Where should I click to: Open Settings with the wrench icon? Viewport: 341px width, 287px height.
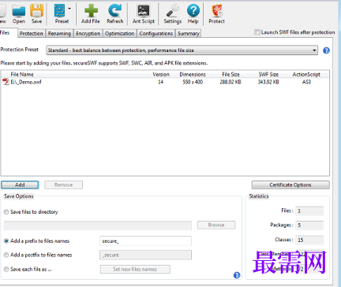click(173, 14)
